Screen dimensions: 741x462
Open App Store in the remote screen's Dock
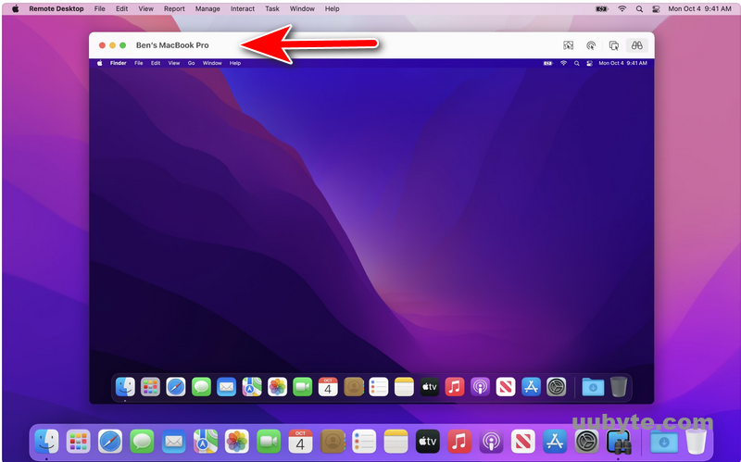click(531, 387)
